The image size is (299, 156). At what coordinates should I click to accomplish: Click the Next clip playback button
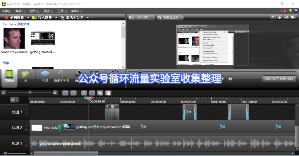230,79
